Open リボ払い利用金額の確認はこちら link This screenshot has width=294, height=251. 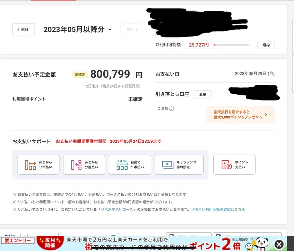218,209
